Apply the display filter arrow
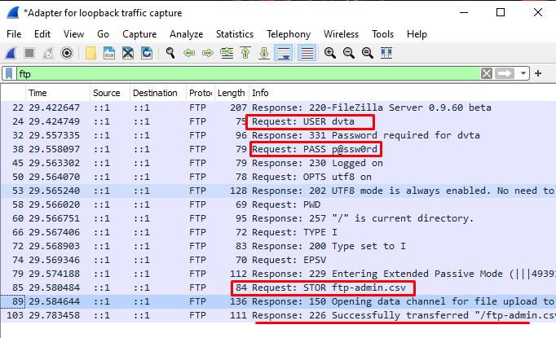Viewport: 556px width, 338px height. [505, 73]
